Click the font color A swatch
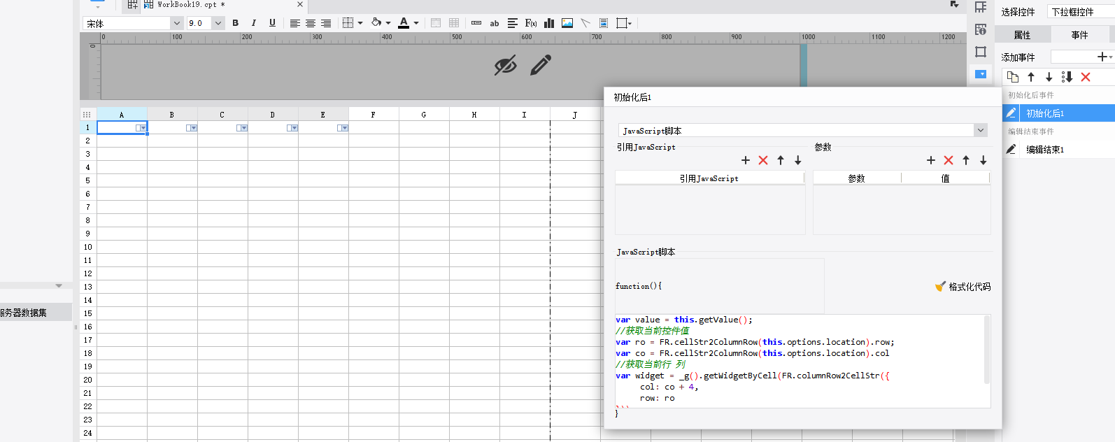The height and width of the screenshot is (442, 1115). pyautogui.click(x=404, y=23)
